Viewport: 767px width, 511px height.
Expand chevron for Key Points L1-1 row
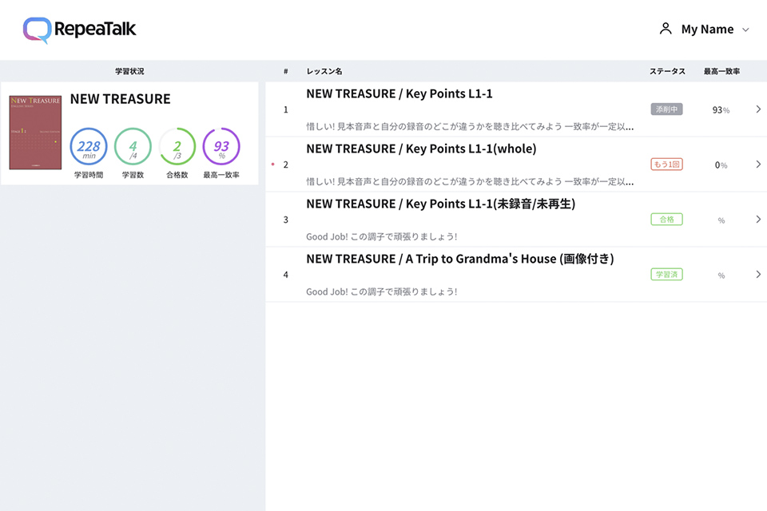pyautogui.click(x=758, y=109)
